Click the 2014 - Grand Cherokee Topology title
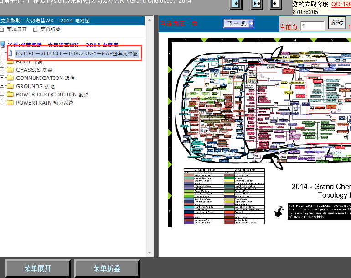This screenshot has width=351, height=278. 321,191
